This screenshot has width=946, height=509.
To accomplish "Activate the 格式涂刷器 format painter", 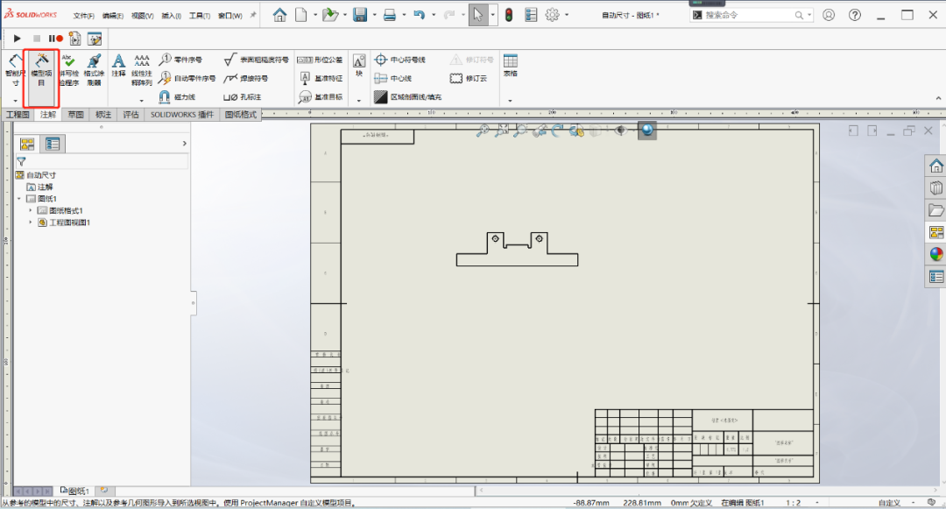I will pos(94,70).
